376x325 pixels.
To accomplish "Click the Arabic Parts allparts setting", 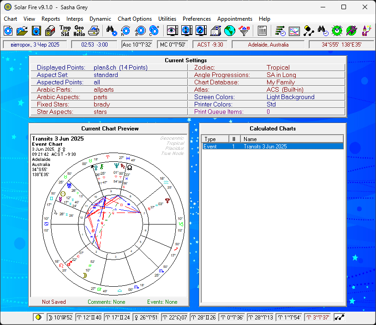I will click(x=109, y=89).
